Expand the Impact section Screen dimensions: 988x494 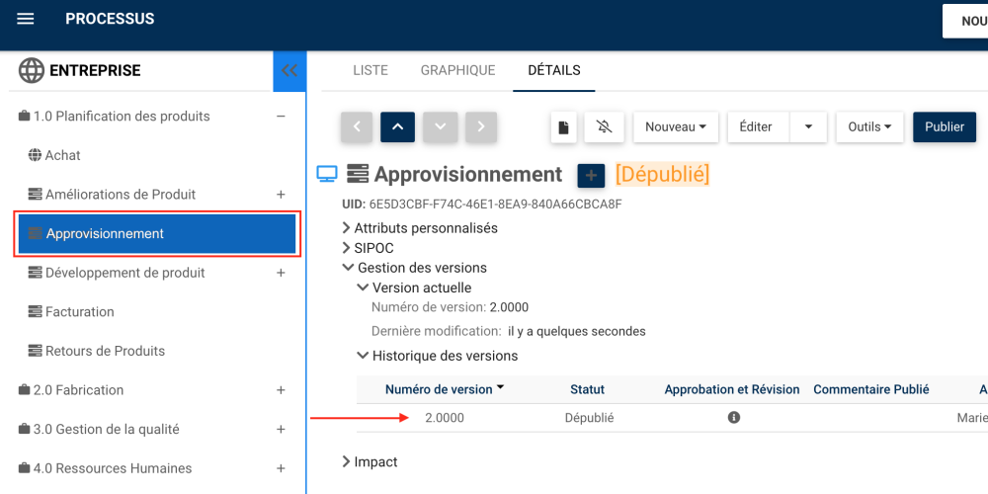347,461
